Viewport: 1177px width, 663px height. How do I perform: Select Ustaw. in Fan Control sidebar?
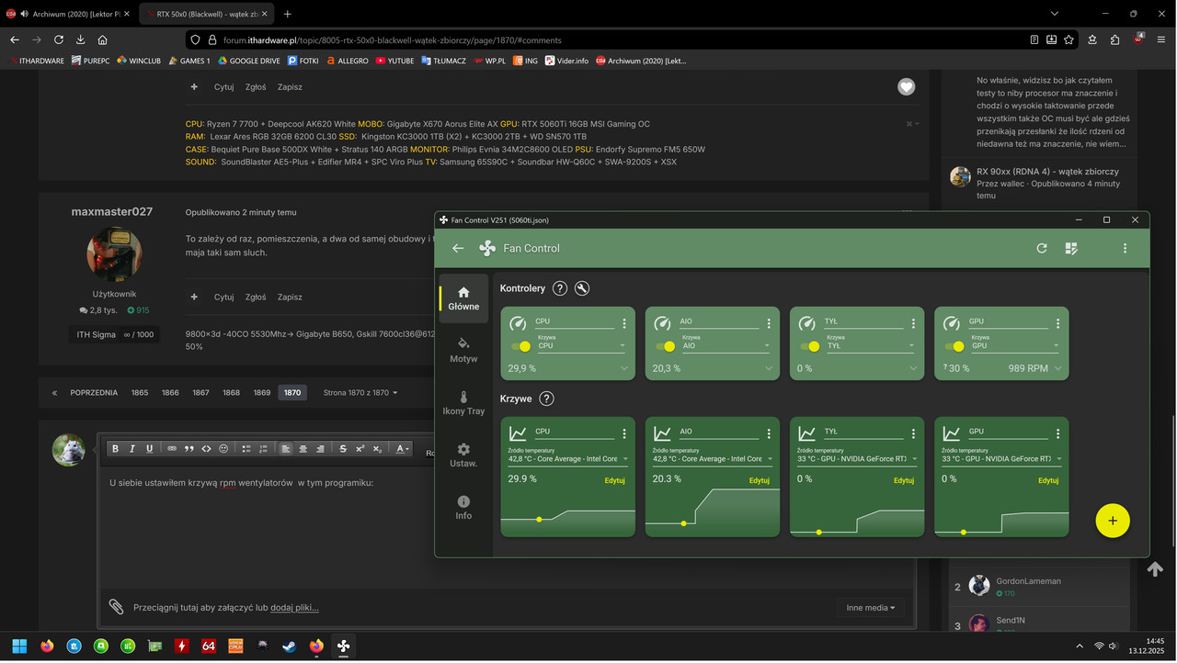tap(463, 455)
